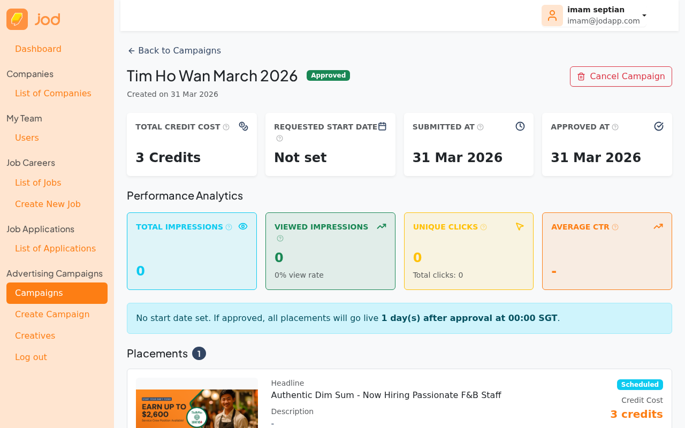Click the Jod logo icon

tap(17, 18)
